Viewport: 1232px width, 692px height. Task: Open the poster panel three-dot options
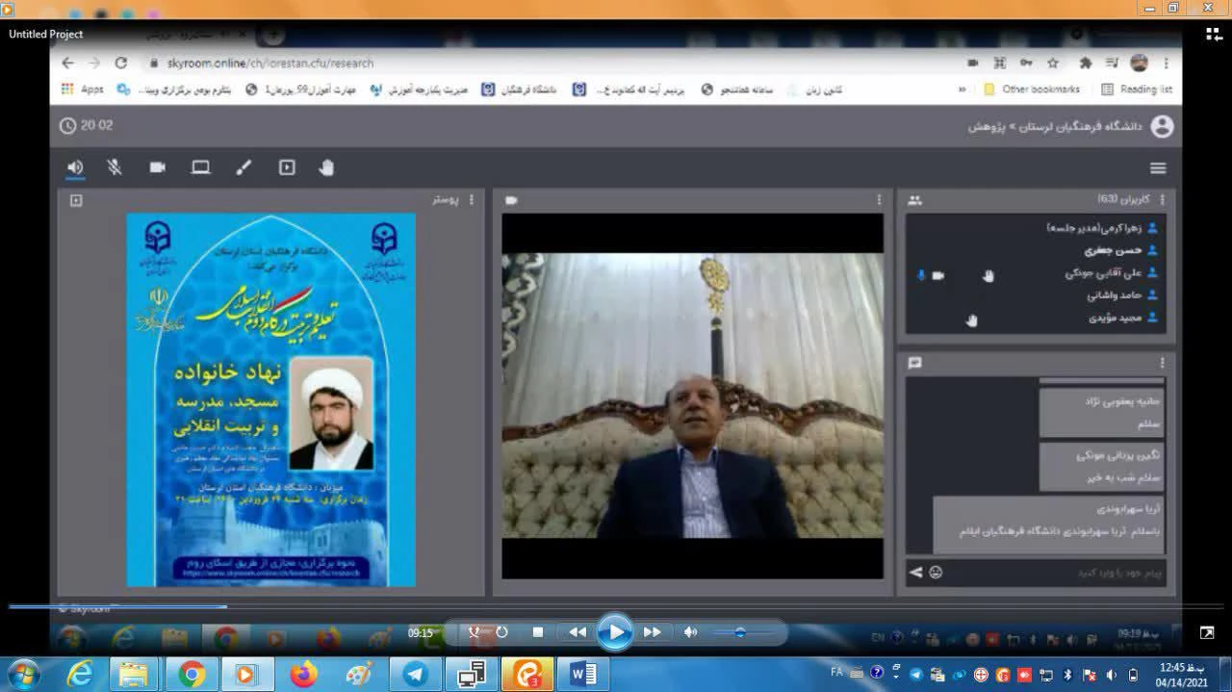471,199
